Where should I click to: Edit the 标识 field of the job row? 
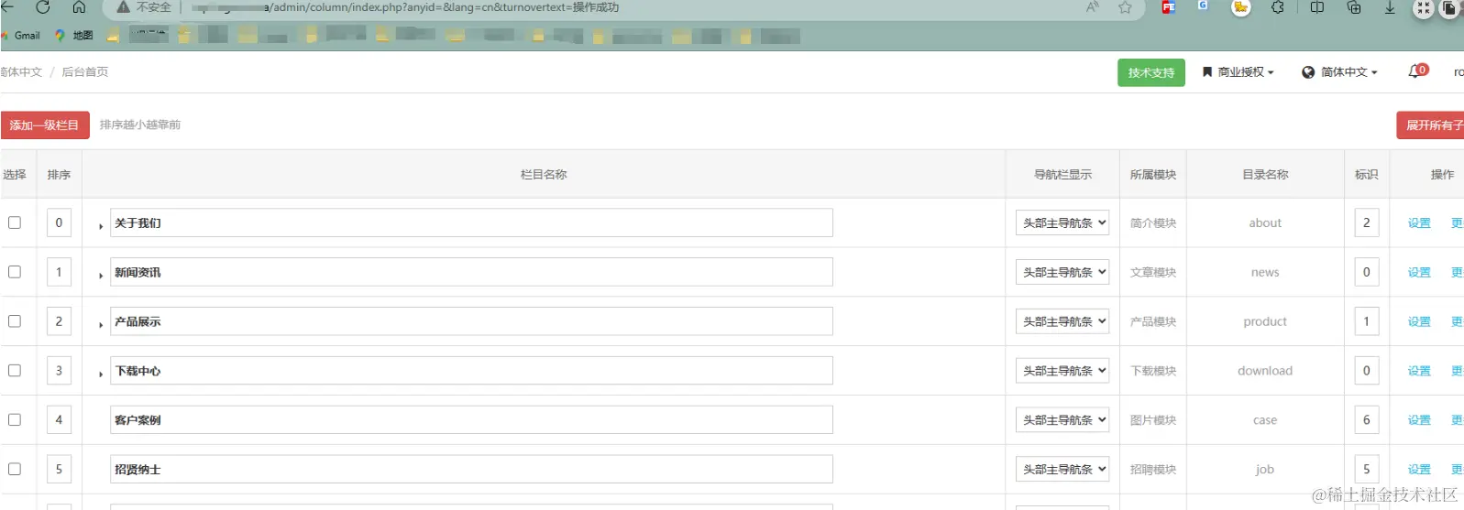pos(1366,469)
